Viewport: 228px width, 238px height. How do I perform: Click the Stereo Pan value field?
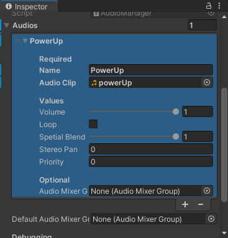tap(151, 149)
